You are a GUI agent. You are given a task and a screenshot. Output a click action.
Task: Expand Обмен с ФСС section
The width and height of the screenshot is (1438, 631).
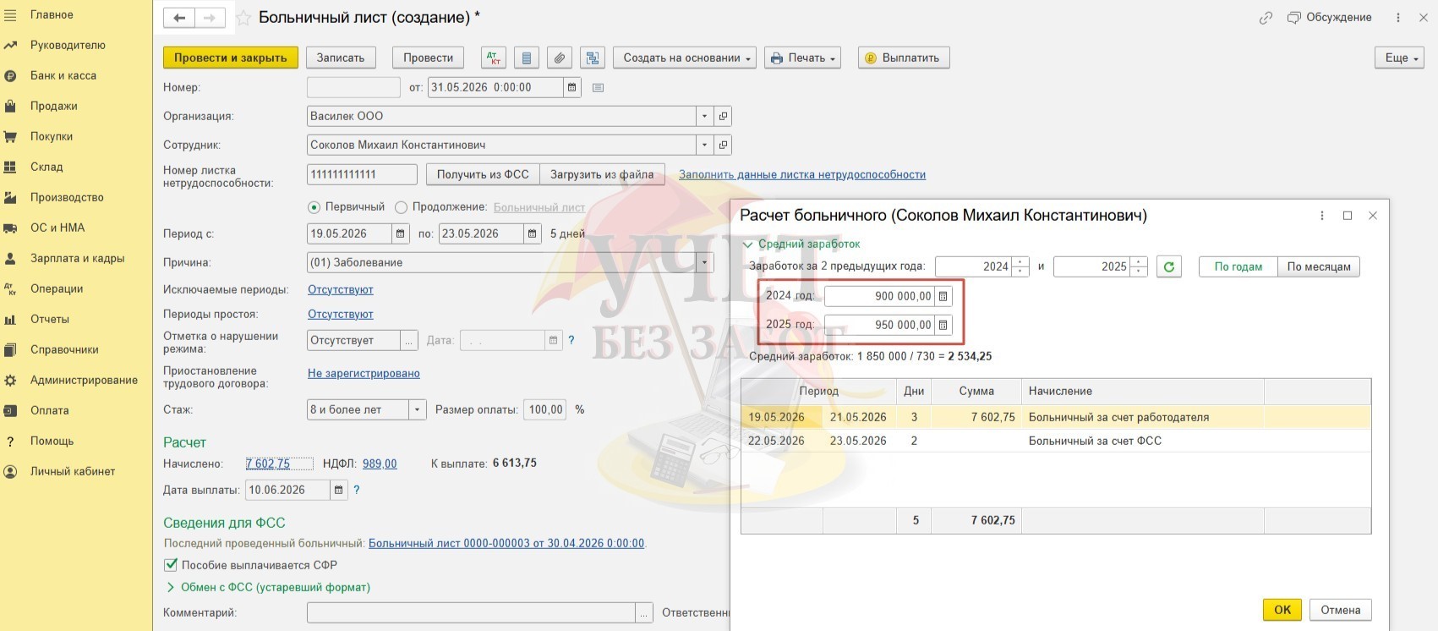pos(171,587)
